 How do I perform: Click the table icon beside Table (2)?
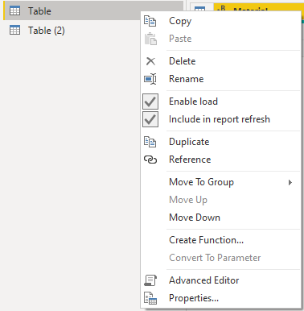(x=14, y=30)
